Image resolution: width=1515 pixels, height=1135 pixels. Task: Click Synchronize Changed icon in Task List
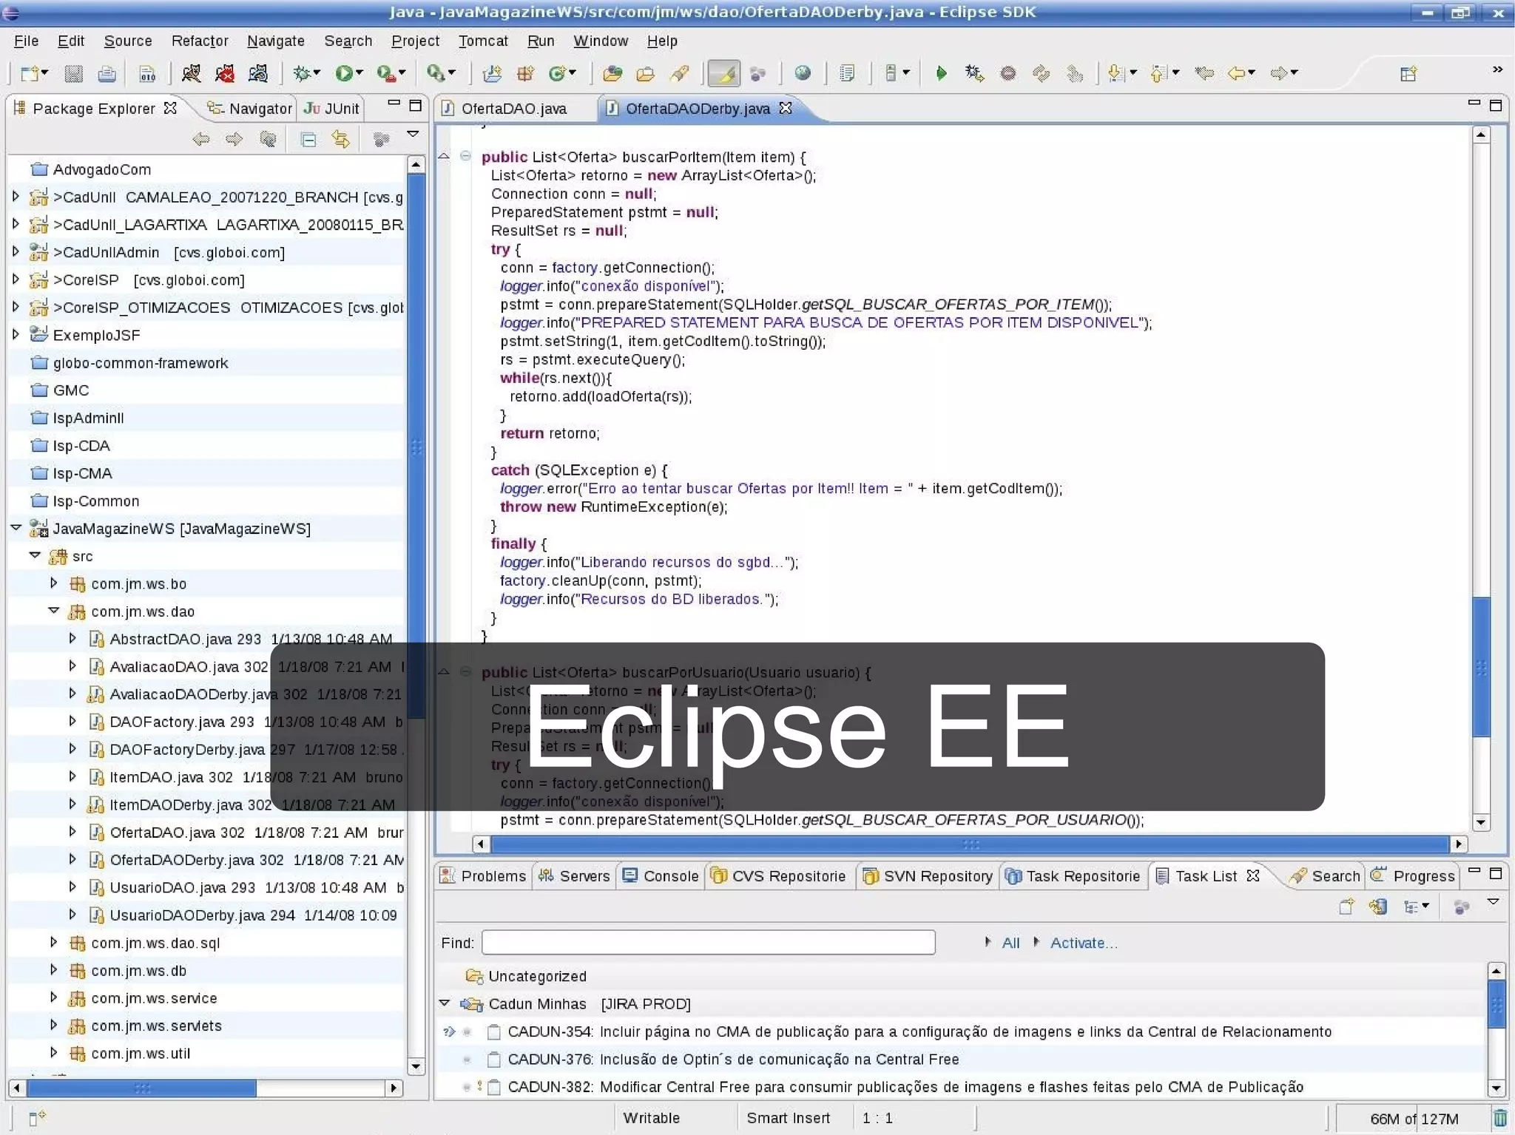pos(1378,907)
